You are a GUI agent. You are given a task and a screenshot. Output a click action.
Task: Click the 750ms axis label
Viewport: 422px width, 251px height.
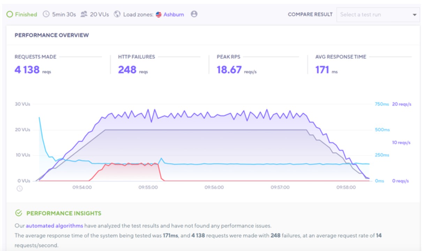pyautogui.click(x=382, y=104)
